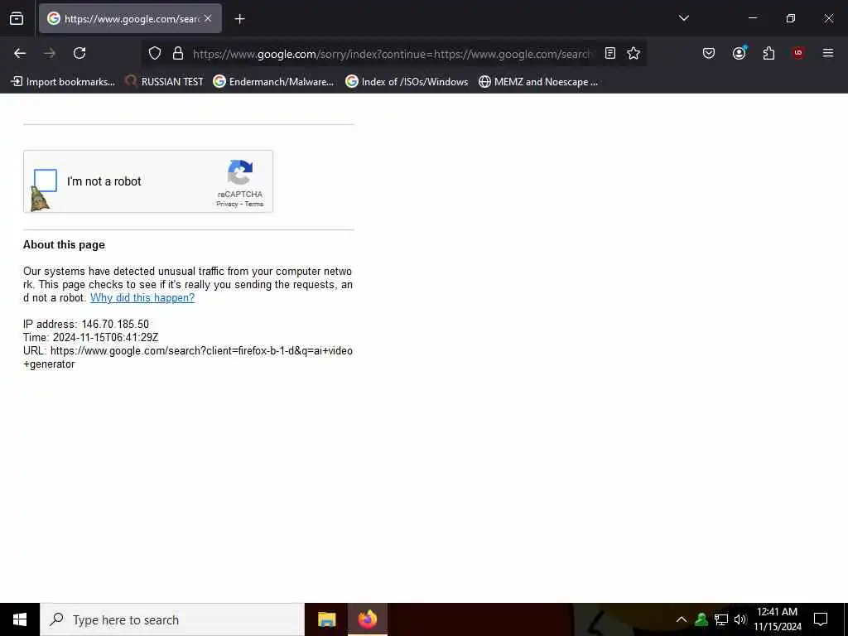Click the About this page heading
Screen dimensions: 848x636
click(x=64, y=244)
